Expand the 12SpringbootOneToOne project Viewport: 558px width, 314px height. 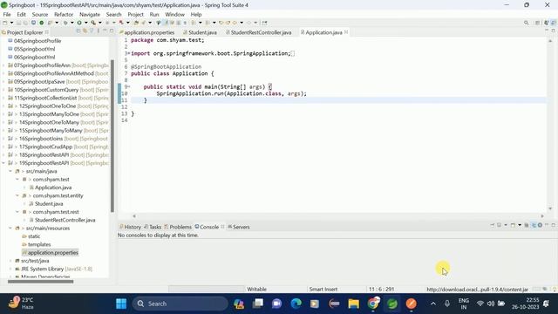click(3, 106)
